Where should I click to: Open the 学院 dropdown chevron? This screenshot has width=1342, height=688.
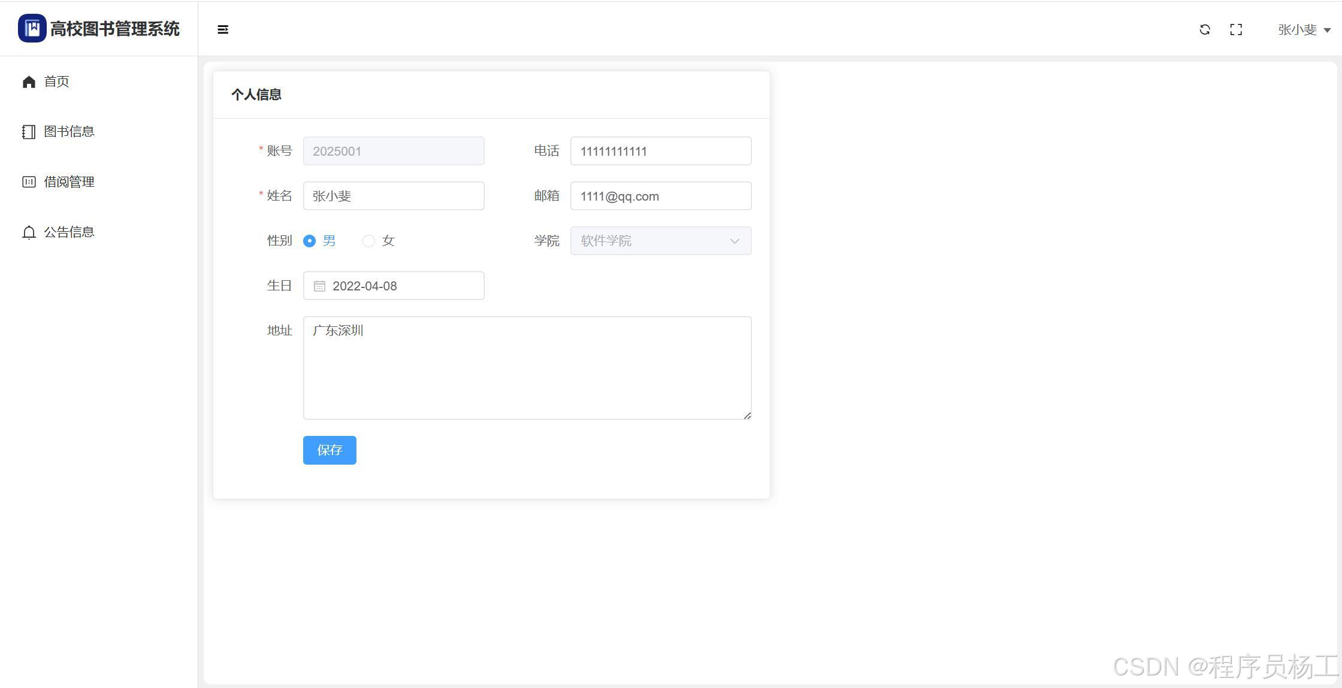735,241
